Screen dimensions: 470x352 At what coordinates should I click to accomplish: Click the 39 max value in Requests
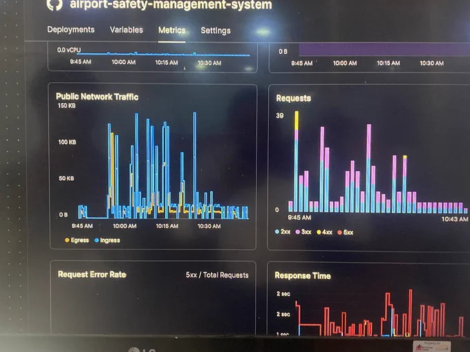280,115
